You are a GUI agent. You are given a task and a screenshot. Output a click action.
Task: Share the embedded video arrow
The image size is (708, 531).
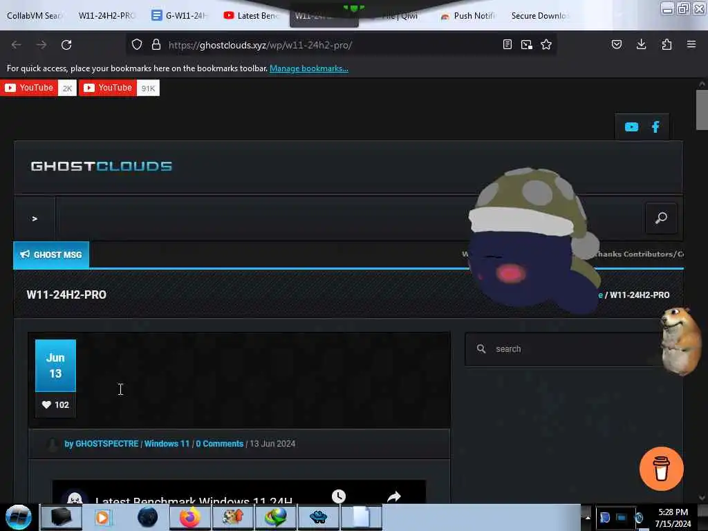click(393, 496)
